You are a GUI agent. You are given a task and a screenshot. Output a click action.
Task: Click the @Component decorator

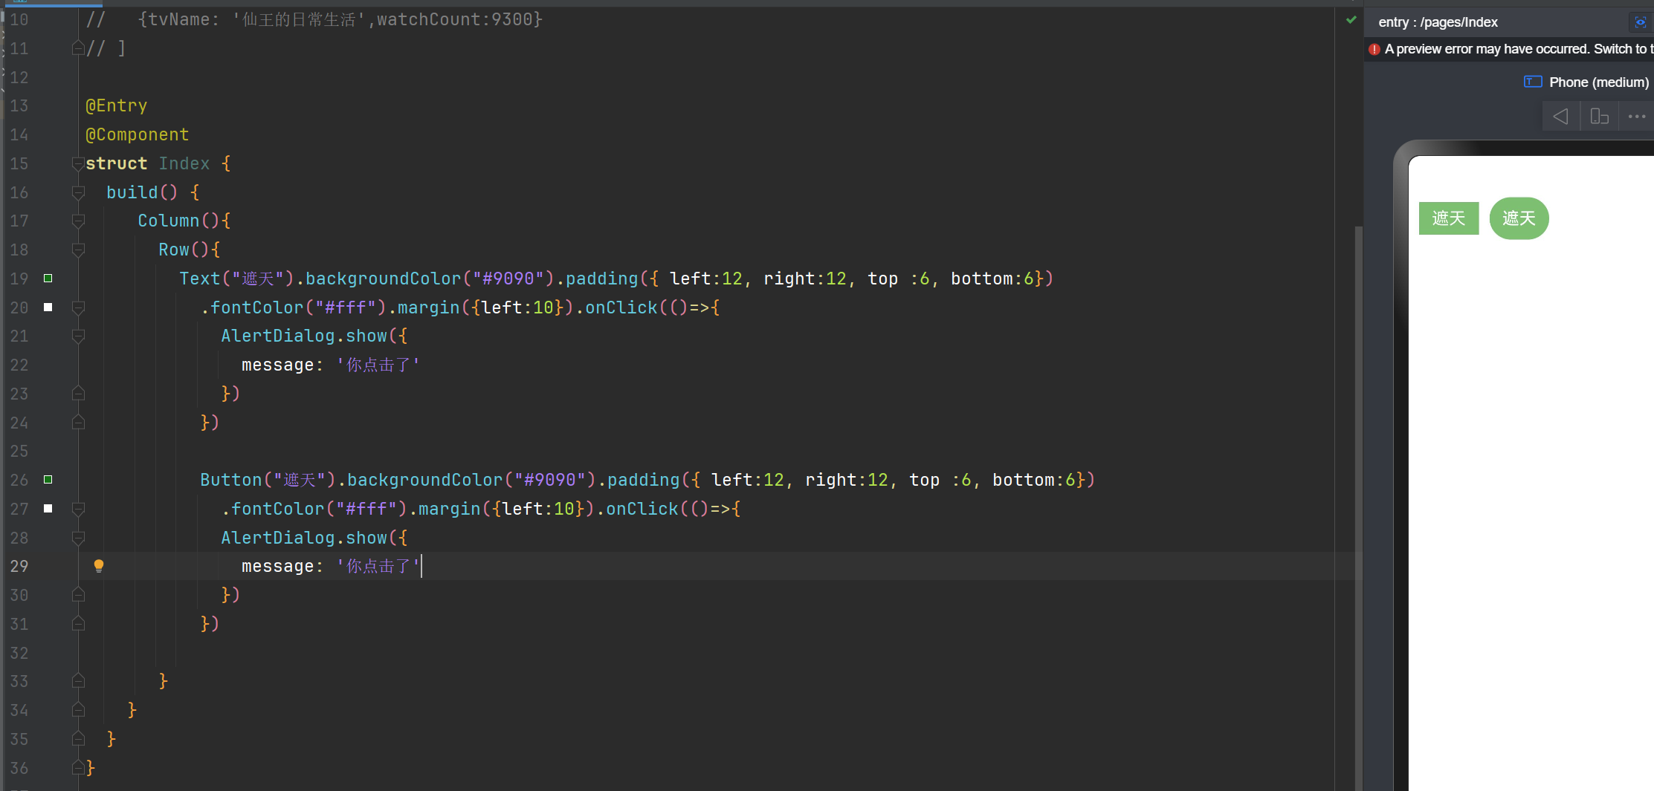coord(137,134)
